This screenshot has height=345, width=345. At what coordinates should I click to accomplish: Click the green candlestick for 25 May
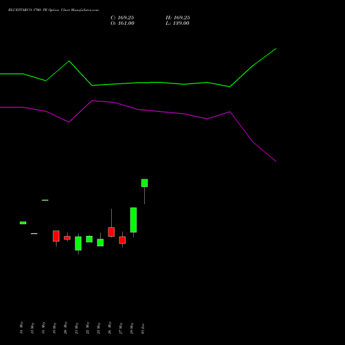(x=100, y=242)
